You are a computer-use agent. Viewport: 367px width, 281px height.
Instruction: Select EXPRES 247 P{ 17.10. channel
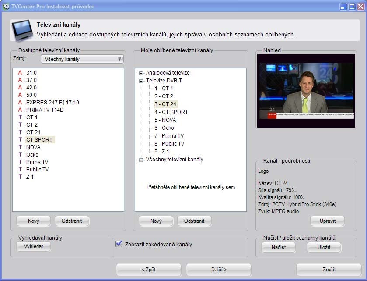tap(53, 103)
